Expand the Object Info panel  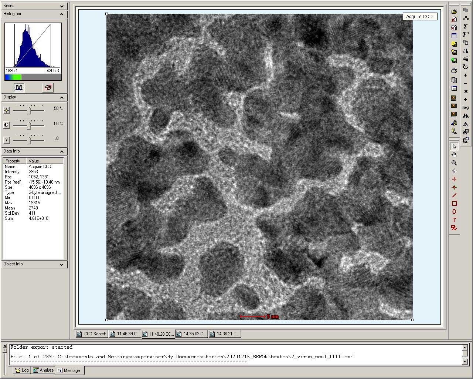click(62, 264)
